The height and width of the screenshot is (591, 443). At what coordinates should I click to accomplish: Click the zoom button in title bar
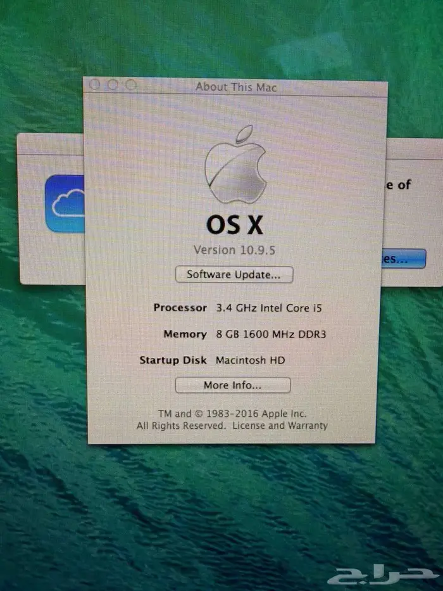[x=130, y=84]
